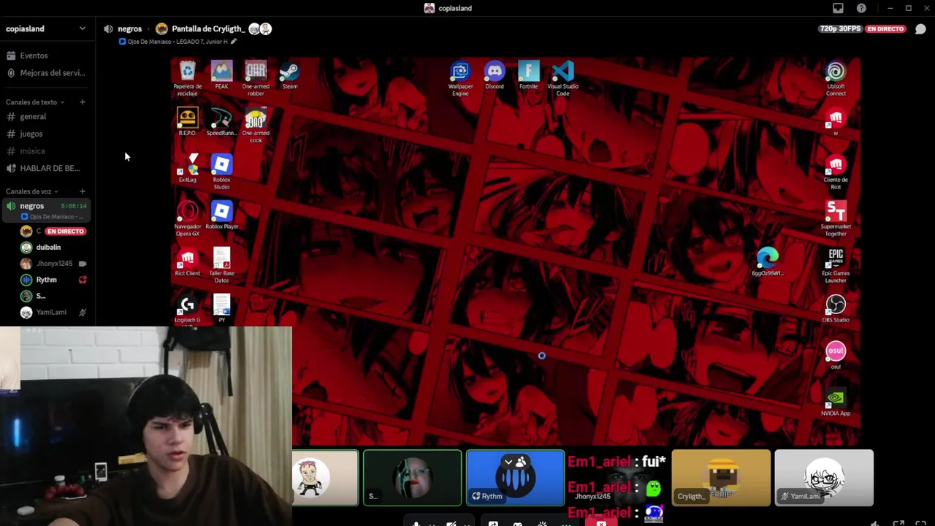Open SpeedRunners shortcut

(x=221, y=123)
